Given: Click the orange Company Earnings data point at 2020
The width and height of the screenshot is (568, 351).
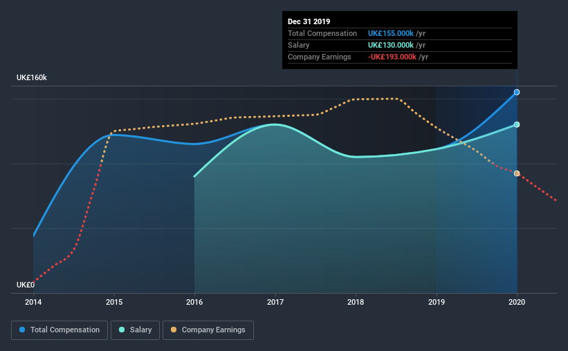Looking at the screenshot, I should pos(517,173).
